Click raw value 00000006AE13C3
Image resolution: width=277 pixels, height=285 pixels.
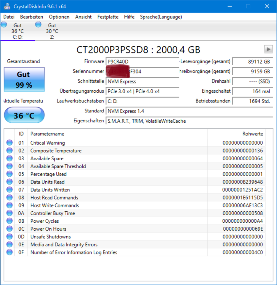pyautogui.click(x=243, y=205)
